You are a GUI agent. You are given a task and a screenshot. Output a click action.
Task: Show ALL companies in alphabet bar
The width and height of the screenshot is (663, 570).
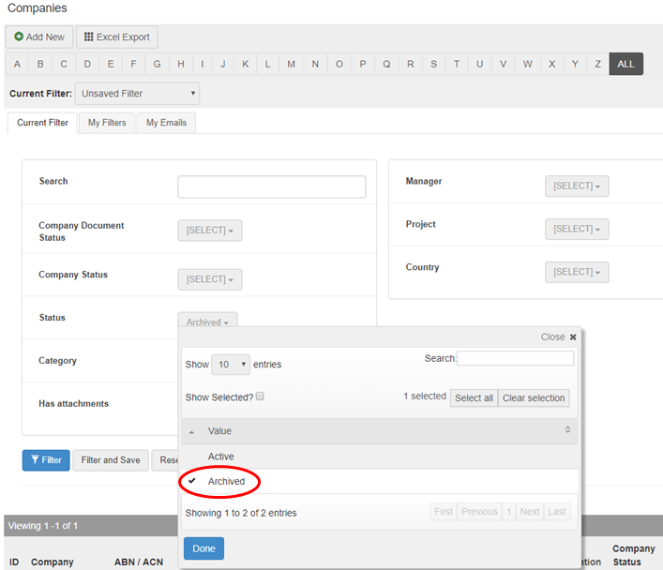pyautogui.click(x=625, y=64)
